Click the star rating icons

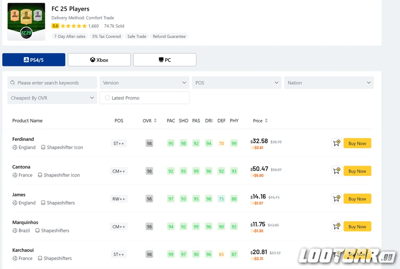[74, 26]
